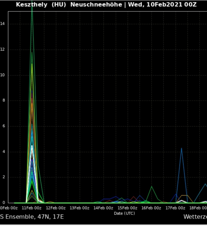
Task: Select the 14Feb 00z date marker
Action: (103, 208)
